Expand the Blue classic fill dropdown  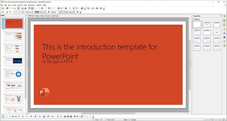[x=74, y=12]
